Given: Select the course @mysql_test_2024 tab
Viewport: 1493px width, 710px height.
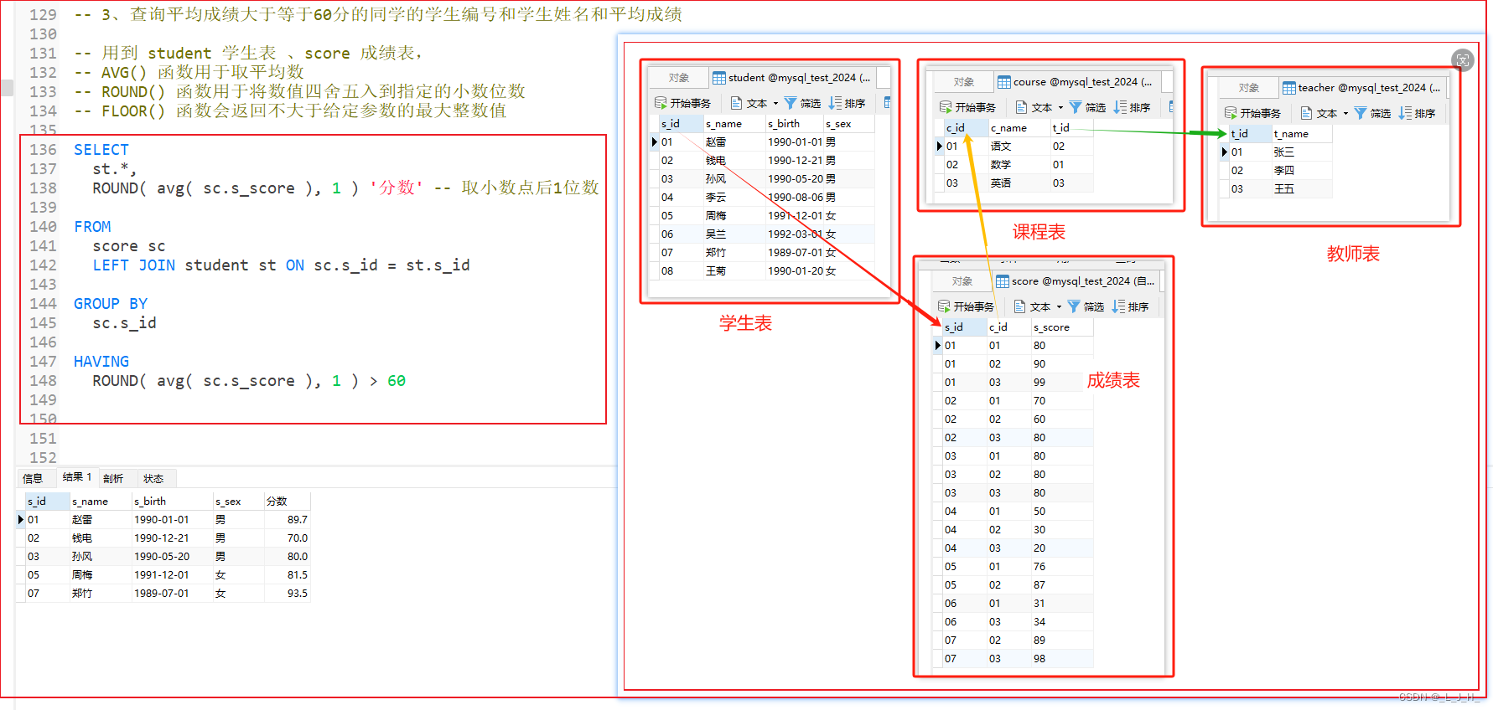Looking at the screenshot, I should 1077,81.
